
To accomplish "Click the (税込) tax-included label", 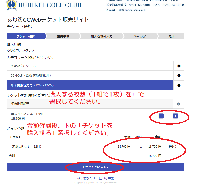I will [x=172, y=146].
